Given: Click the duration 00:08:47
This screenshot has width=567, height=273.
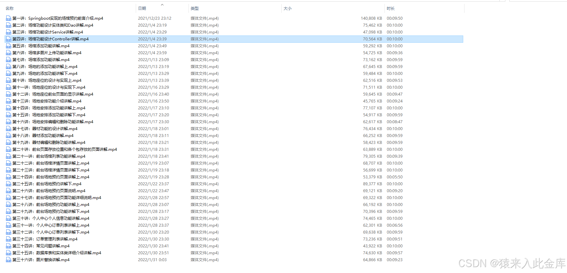Looking at the screenshot, I should tap(395, 122).
